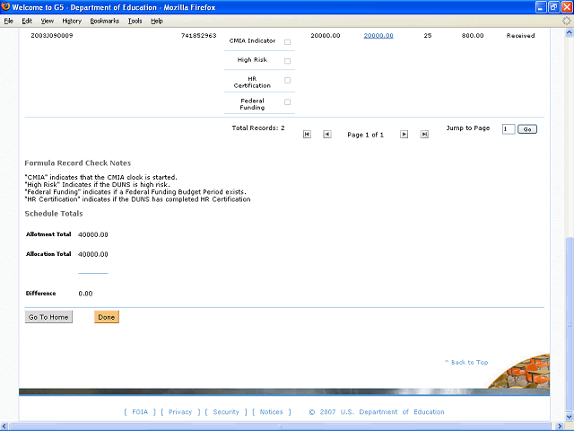574x431 pixels.
Task: Open the Tools menu
Action: pos(135,21)
